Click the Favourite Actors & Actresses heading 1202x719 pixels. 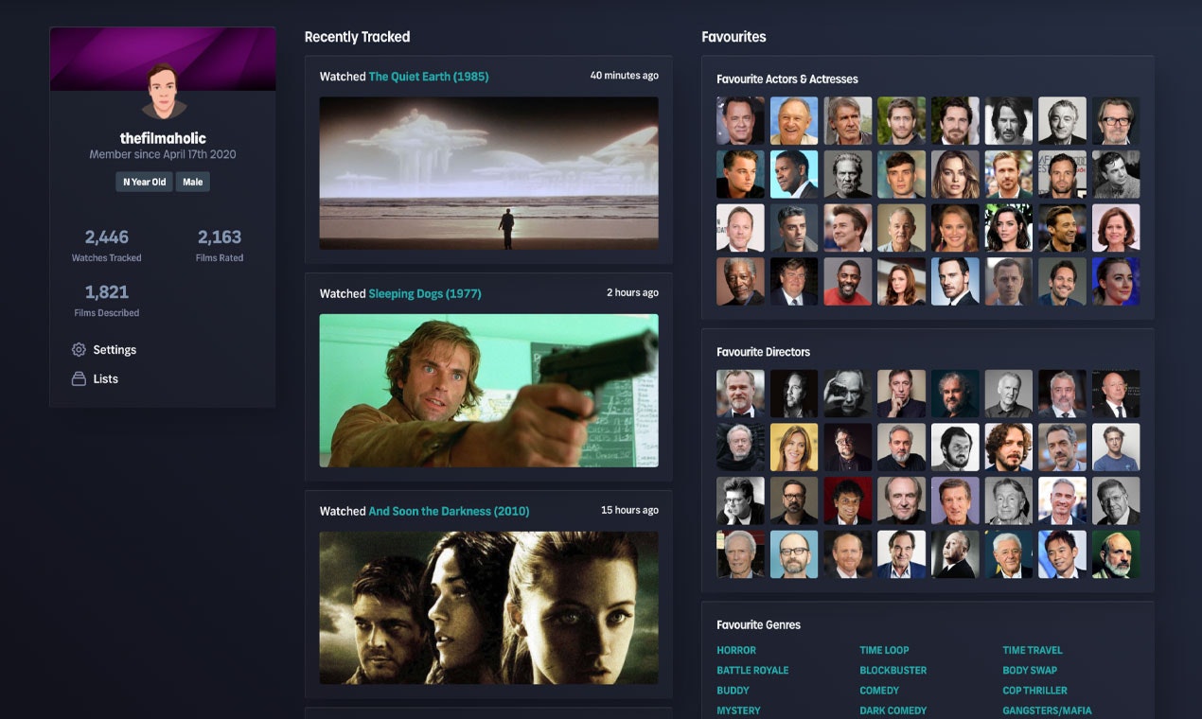pos(787,79)
